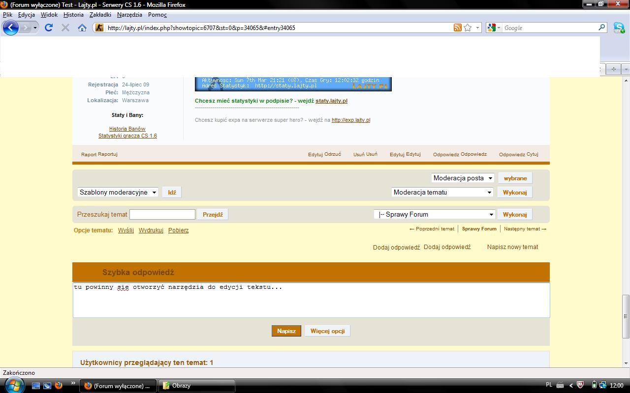This screenshot has height=393, width=630.
Task: Follow the staty.lajty.pl link
Action: (x=331, y=101)
